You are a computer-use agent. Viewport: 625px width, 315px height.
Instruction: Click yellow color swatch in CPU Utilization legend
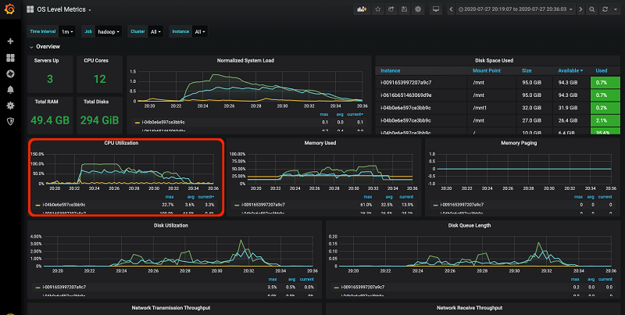37,205
